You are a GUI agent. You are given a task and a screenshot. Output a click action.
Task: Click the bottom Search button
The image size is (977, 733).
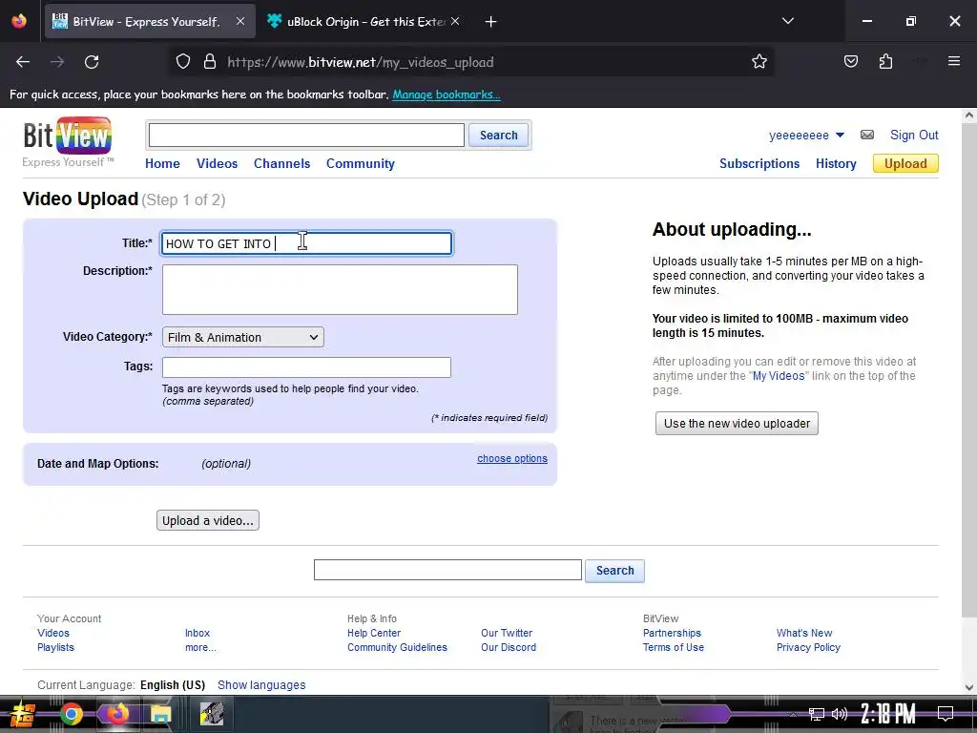pos(614,571)
